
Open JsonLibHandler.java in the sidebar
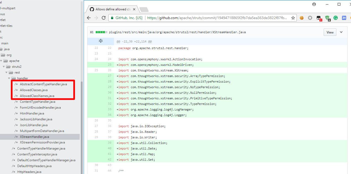pos(34,125)
